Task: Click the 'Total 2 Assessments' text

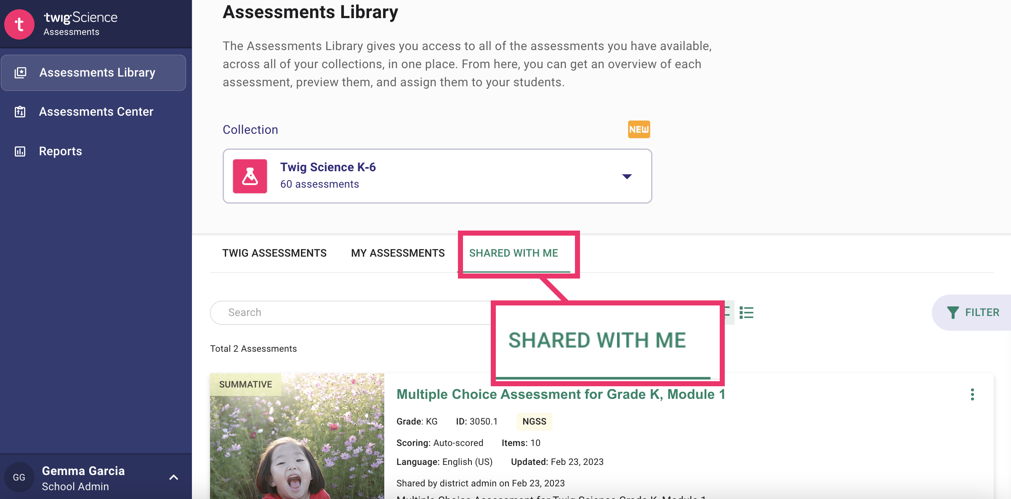Action: [253, 348]
